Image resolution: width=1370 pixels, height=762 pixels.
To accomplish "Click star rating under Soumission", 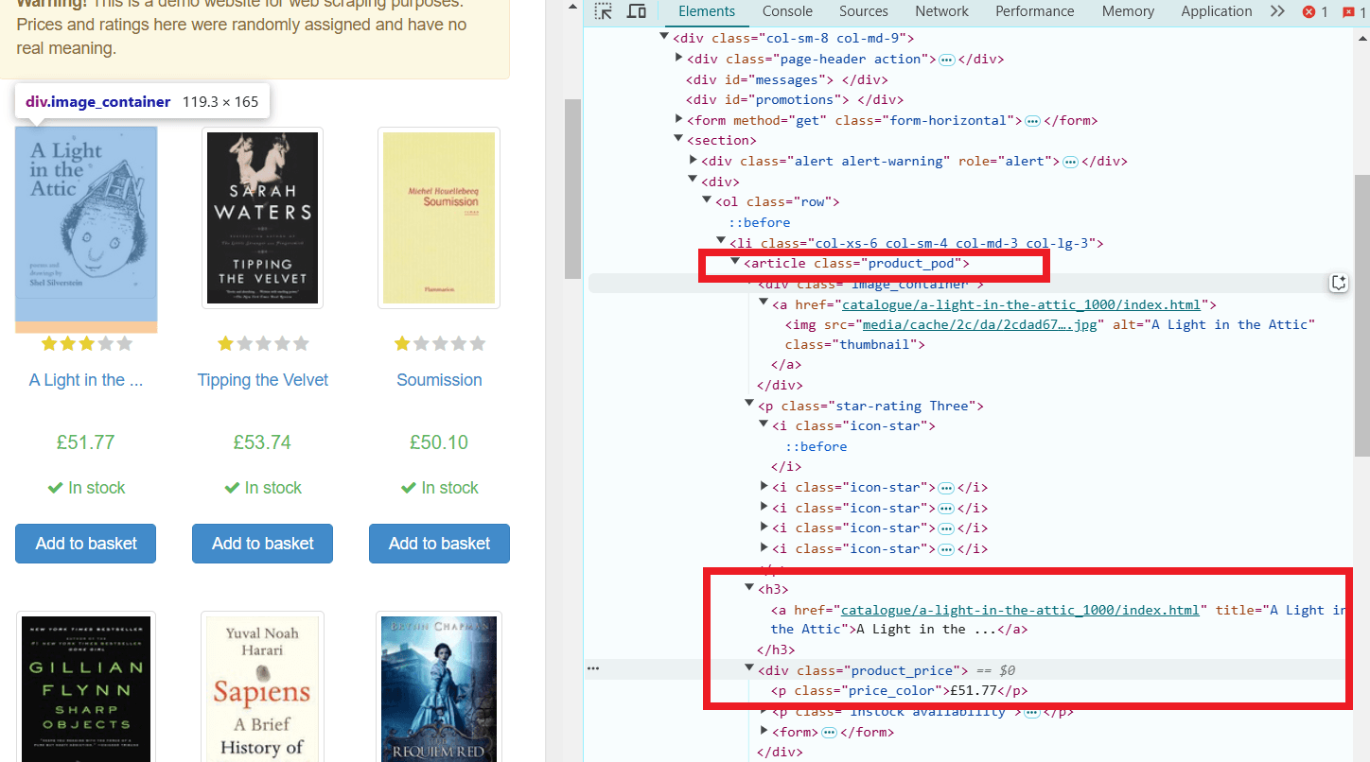I will click(x=439, y=343).
